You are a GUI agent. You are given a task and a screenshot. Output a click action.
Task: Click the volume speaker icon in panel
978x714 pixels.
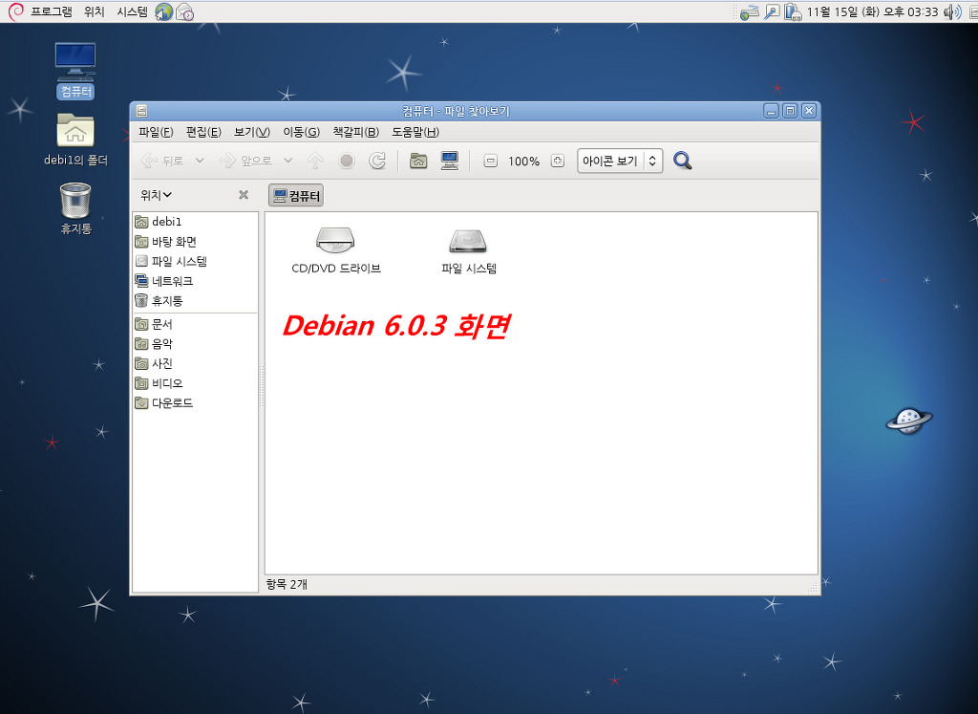[950, 11]
